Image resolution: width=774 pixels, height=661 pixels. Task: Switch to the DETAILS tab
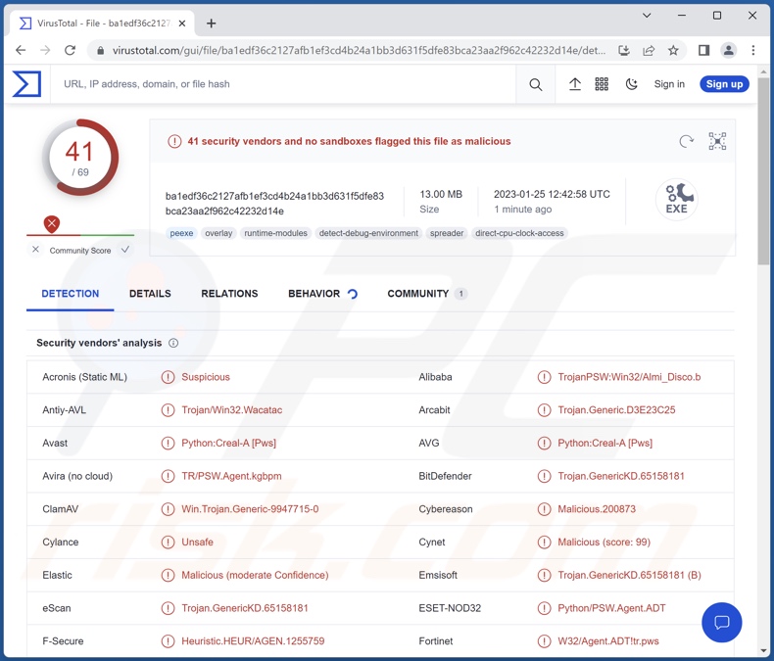pyautogui.click(x=150, y=294)
